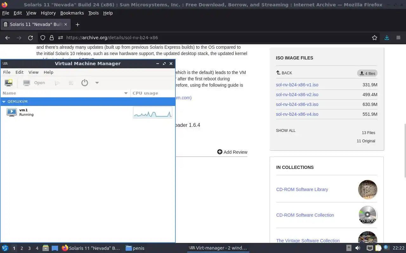Open a new Firefox tab
The image size is (406, 253).
77,24
